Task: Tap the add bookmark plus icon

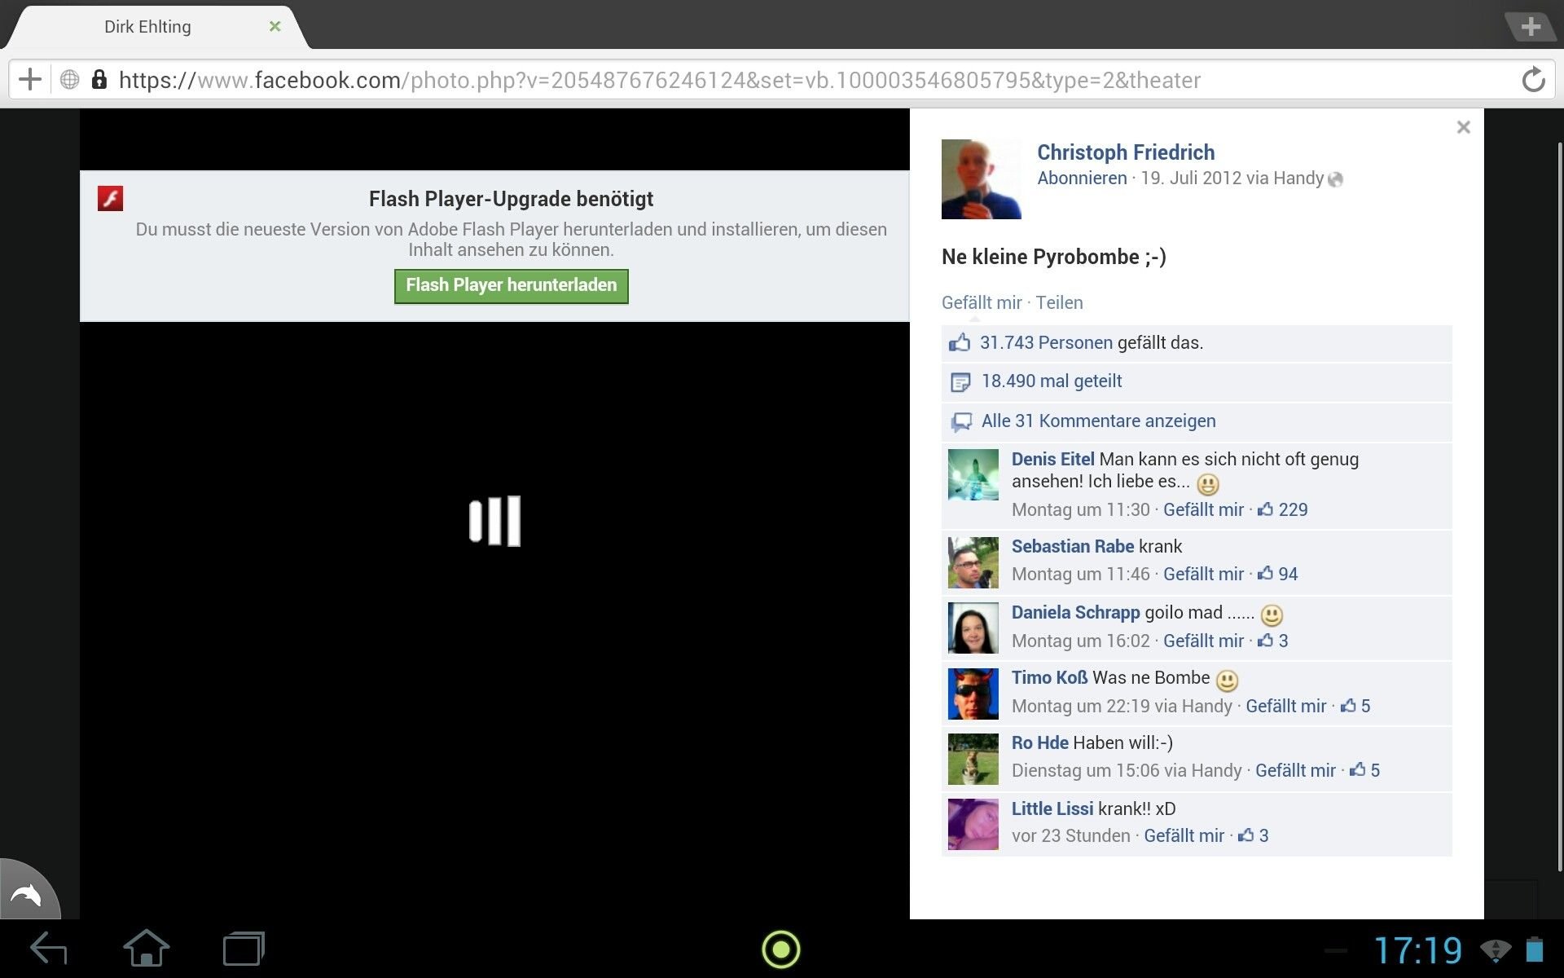Action: pos(30,79)
